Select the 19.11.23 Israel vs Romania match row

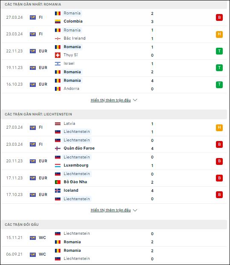coord(114,68)
